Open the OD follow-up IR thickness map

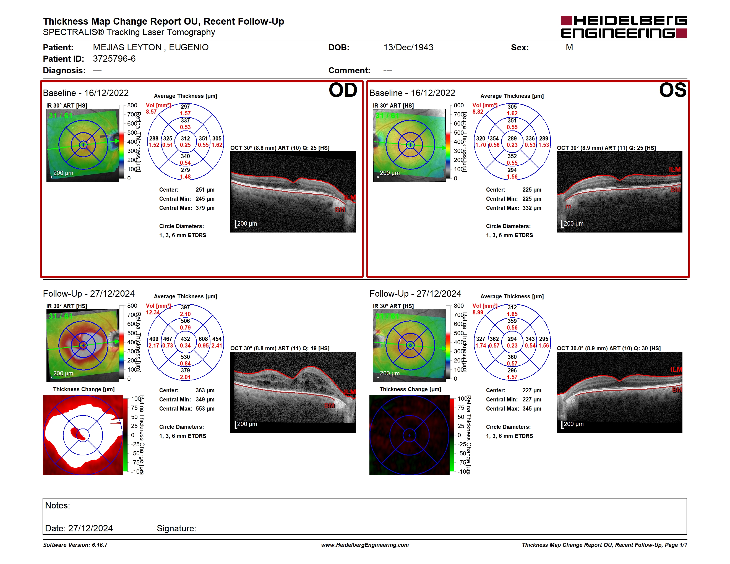83,346
